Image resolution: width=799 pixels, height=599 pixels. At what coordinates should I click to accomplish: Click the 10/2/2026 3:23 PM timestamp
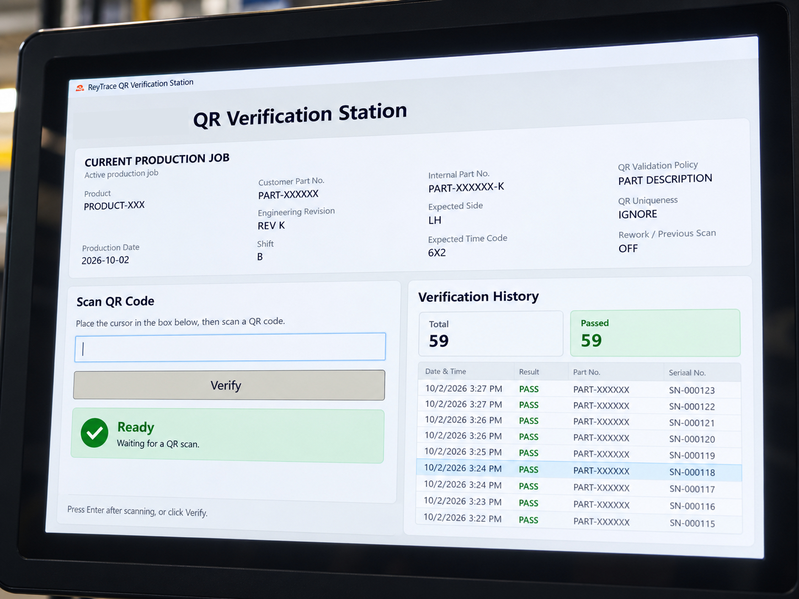click(462, 501)
